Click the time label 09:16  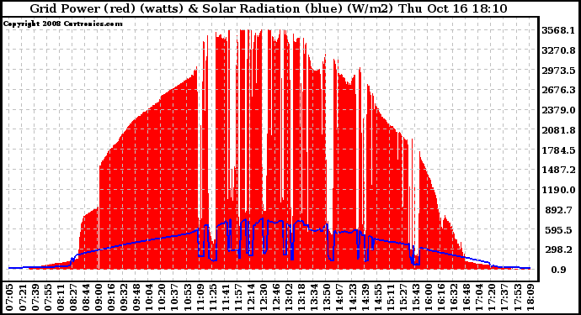pyautogui.click(x=111, y=297)
